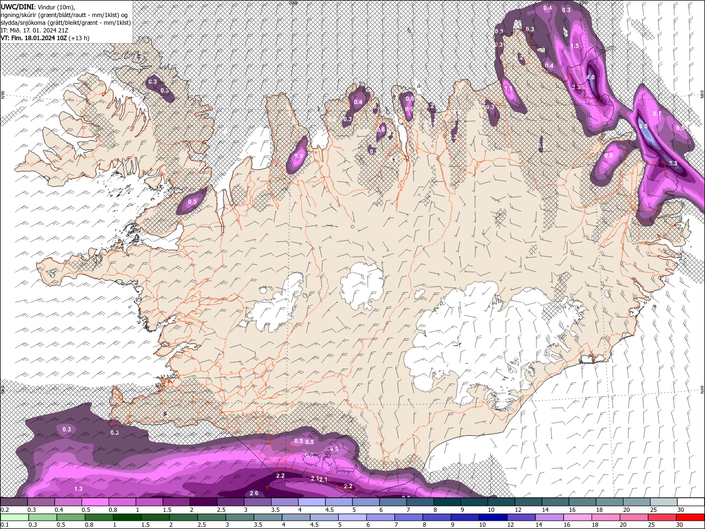The image size is (705, 529).
Task: Select the 'VT: Fim. 18.01.2024 10Z (+13 h)' line
Action: (x=45, y=38)
